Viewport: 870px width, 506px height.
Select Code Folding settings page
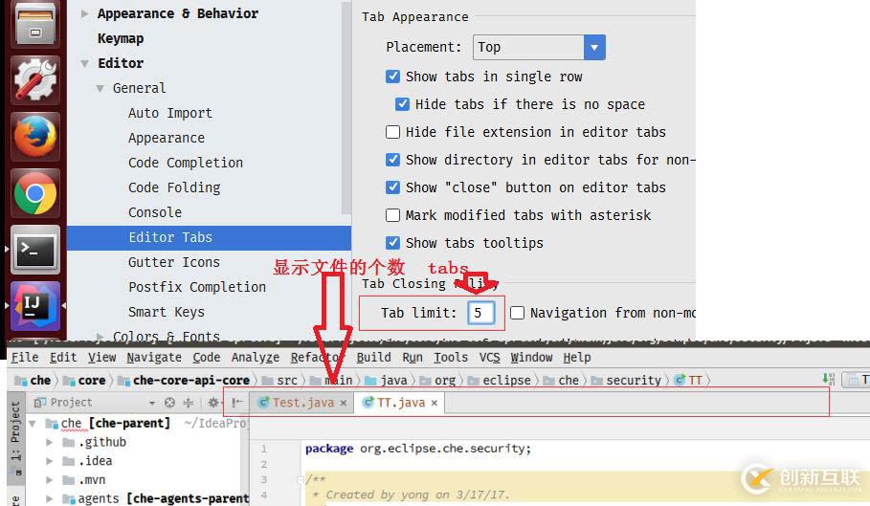174,187
